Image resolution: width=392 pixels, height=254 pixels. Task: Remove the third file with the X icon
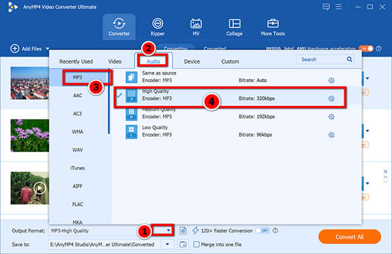[385, 172]
